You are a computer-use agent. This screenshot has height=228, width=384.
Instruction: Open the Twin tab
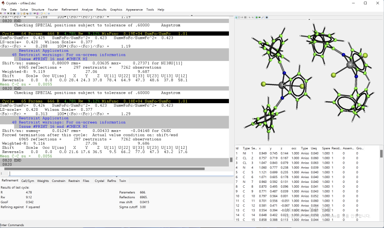pos(123,180)
